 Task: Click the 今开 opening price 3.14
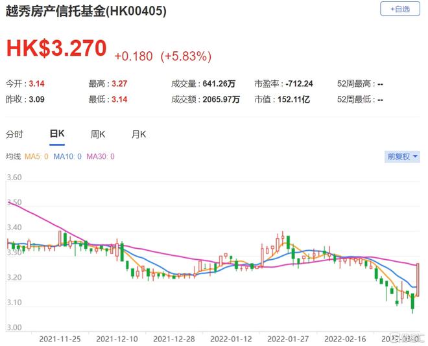click(36, 84)
